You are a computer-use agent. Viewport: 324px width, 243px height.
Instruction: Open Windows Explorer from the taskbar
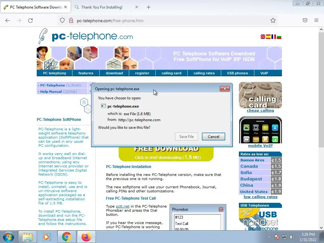click(28, 237)
